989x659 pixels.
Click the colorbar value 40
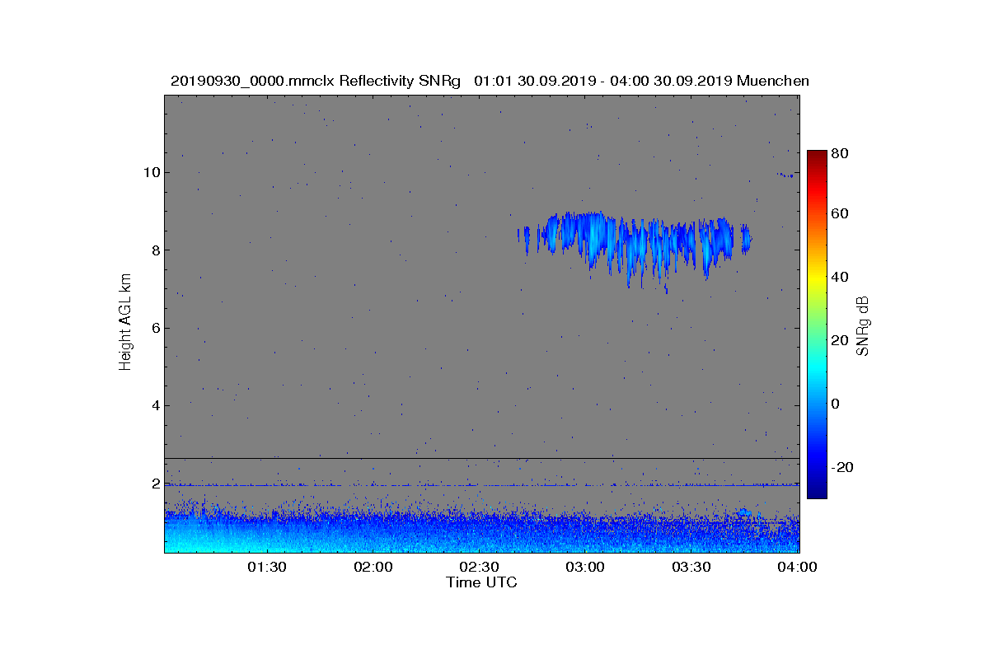click(841, 277)
